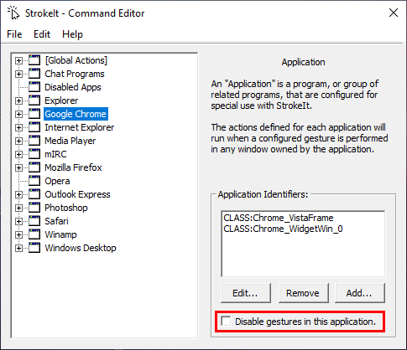
Task: Click the Global Actions window icon
Action: click(x=34, y=60)
